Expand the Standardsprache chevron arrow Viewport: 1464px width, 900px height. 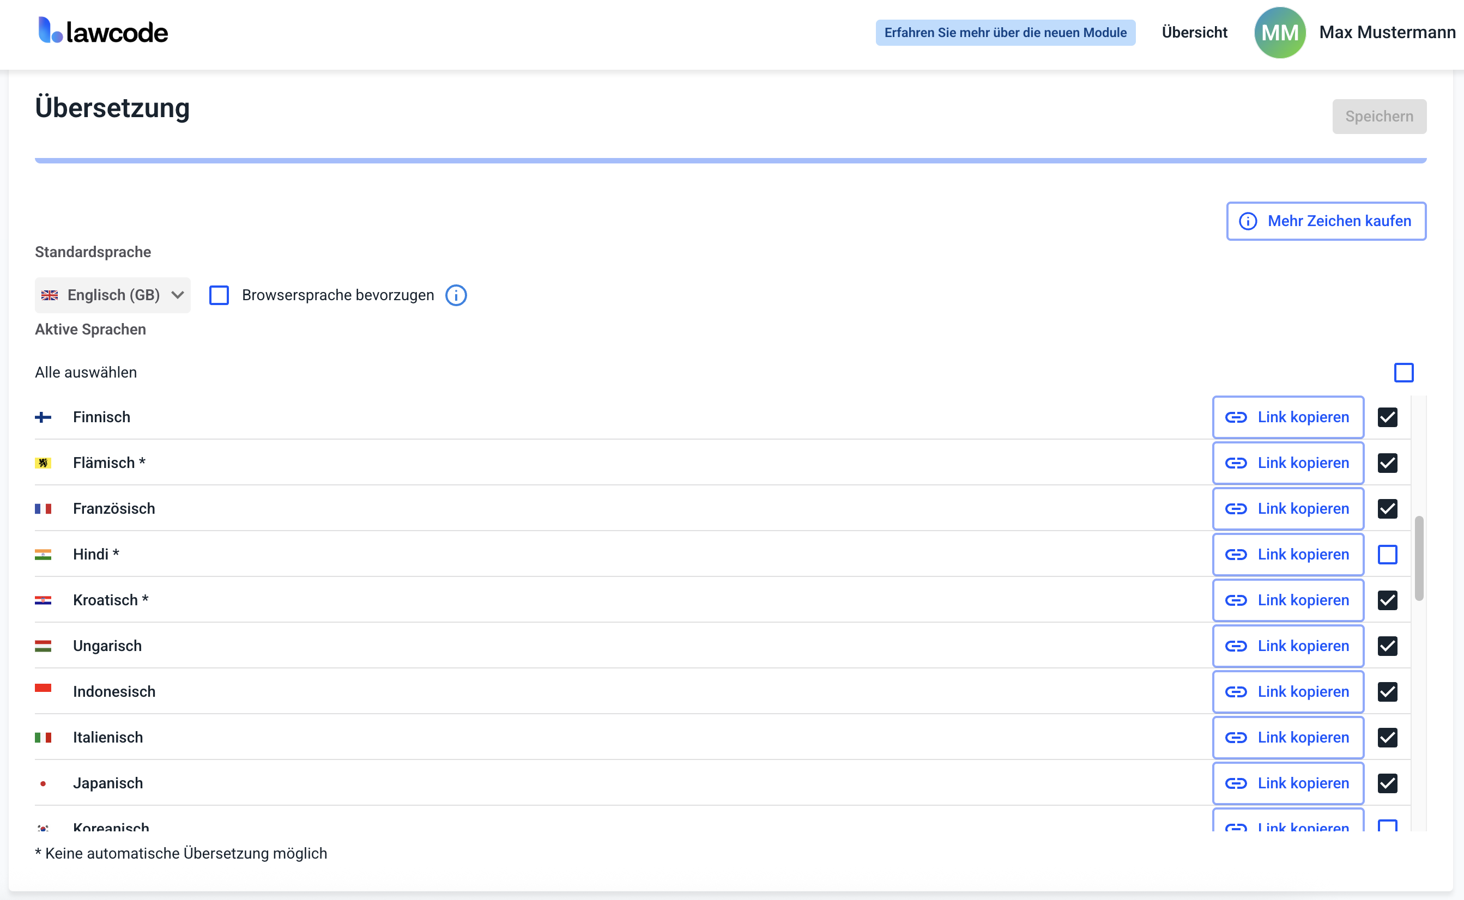point(178,295)
